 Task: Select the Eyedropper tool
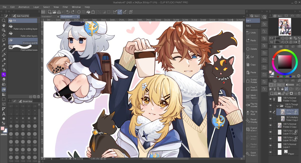[x=4, y=50]
